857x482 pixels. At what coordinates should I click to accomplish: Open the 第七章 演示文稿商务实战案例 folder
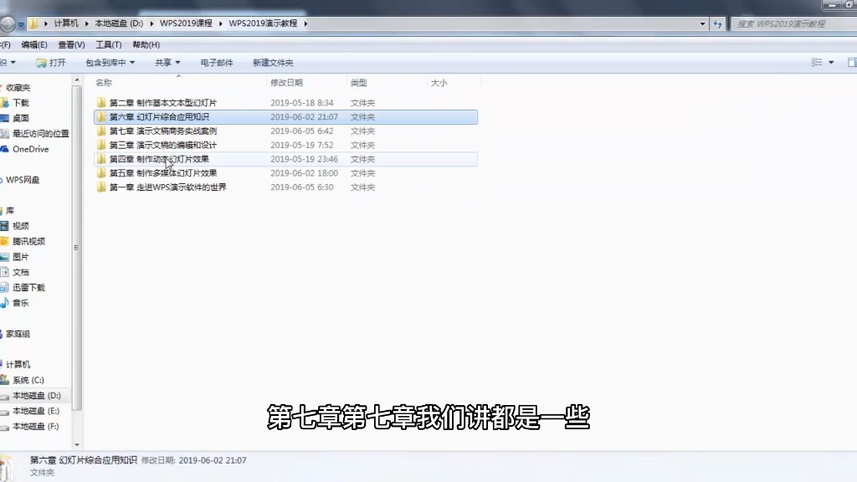point(162,131)
